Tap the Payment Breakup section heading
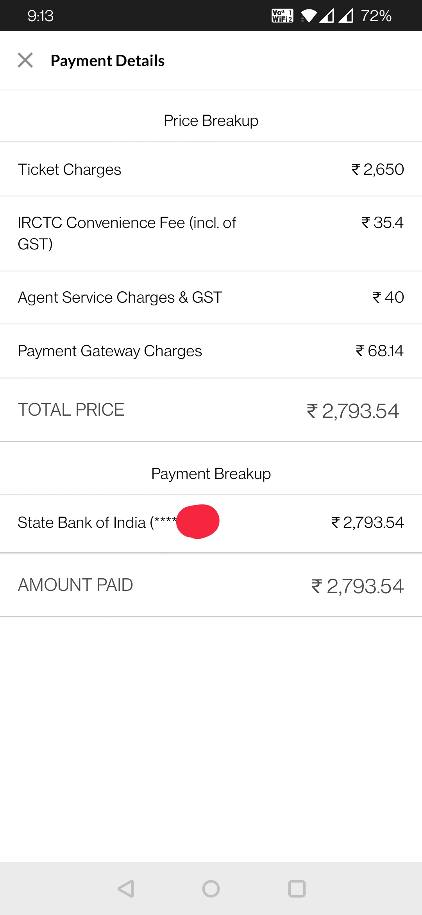The height and width of the screenshot is (915, 422). (211, 474)
